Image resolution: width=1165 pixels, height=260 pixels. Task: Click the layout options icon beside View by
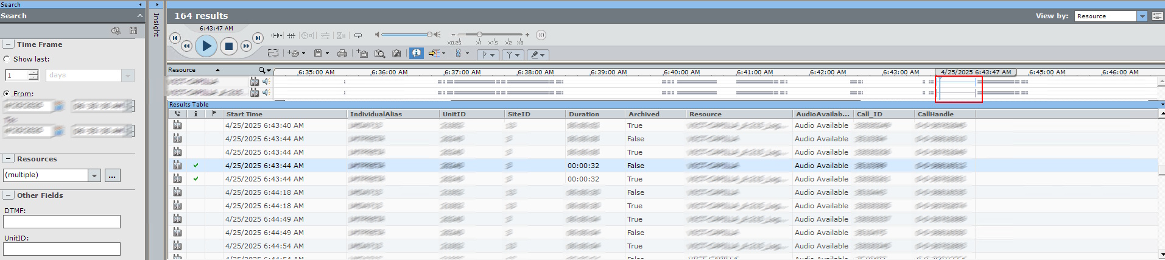click(x=1158, y=16)
